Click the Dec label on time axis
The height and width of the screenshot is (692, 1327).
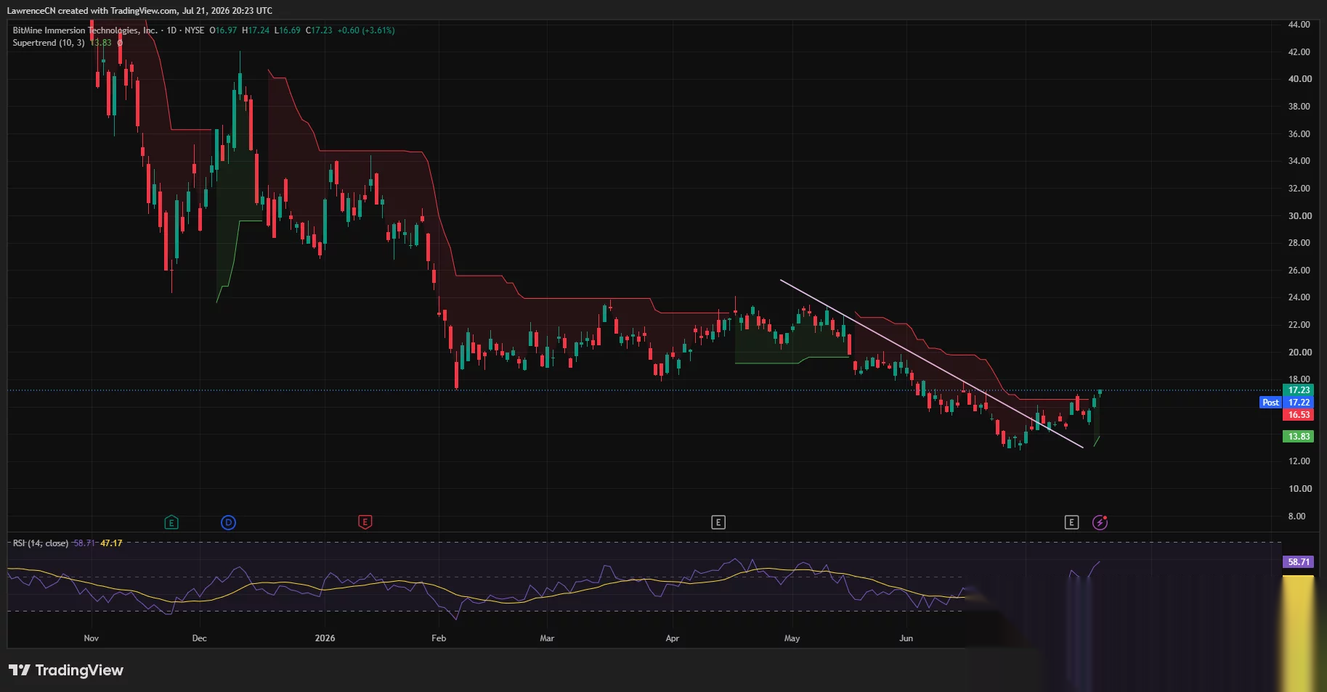[199, 638]
